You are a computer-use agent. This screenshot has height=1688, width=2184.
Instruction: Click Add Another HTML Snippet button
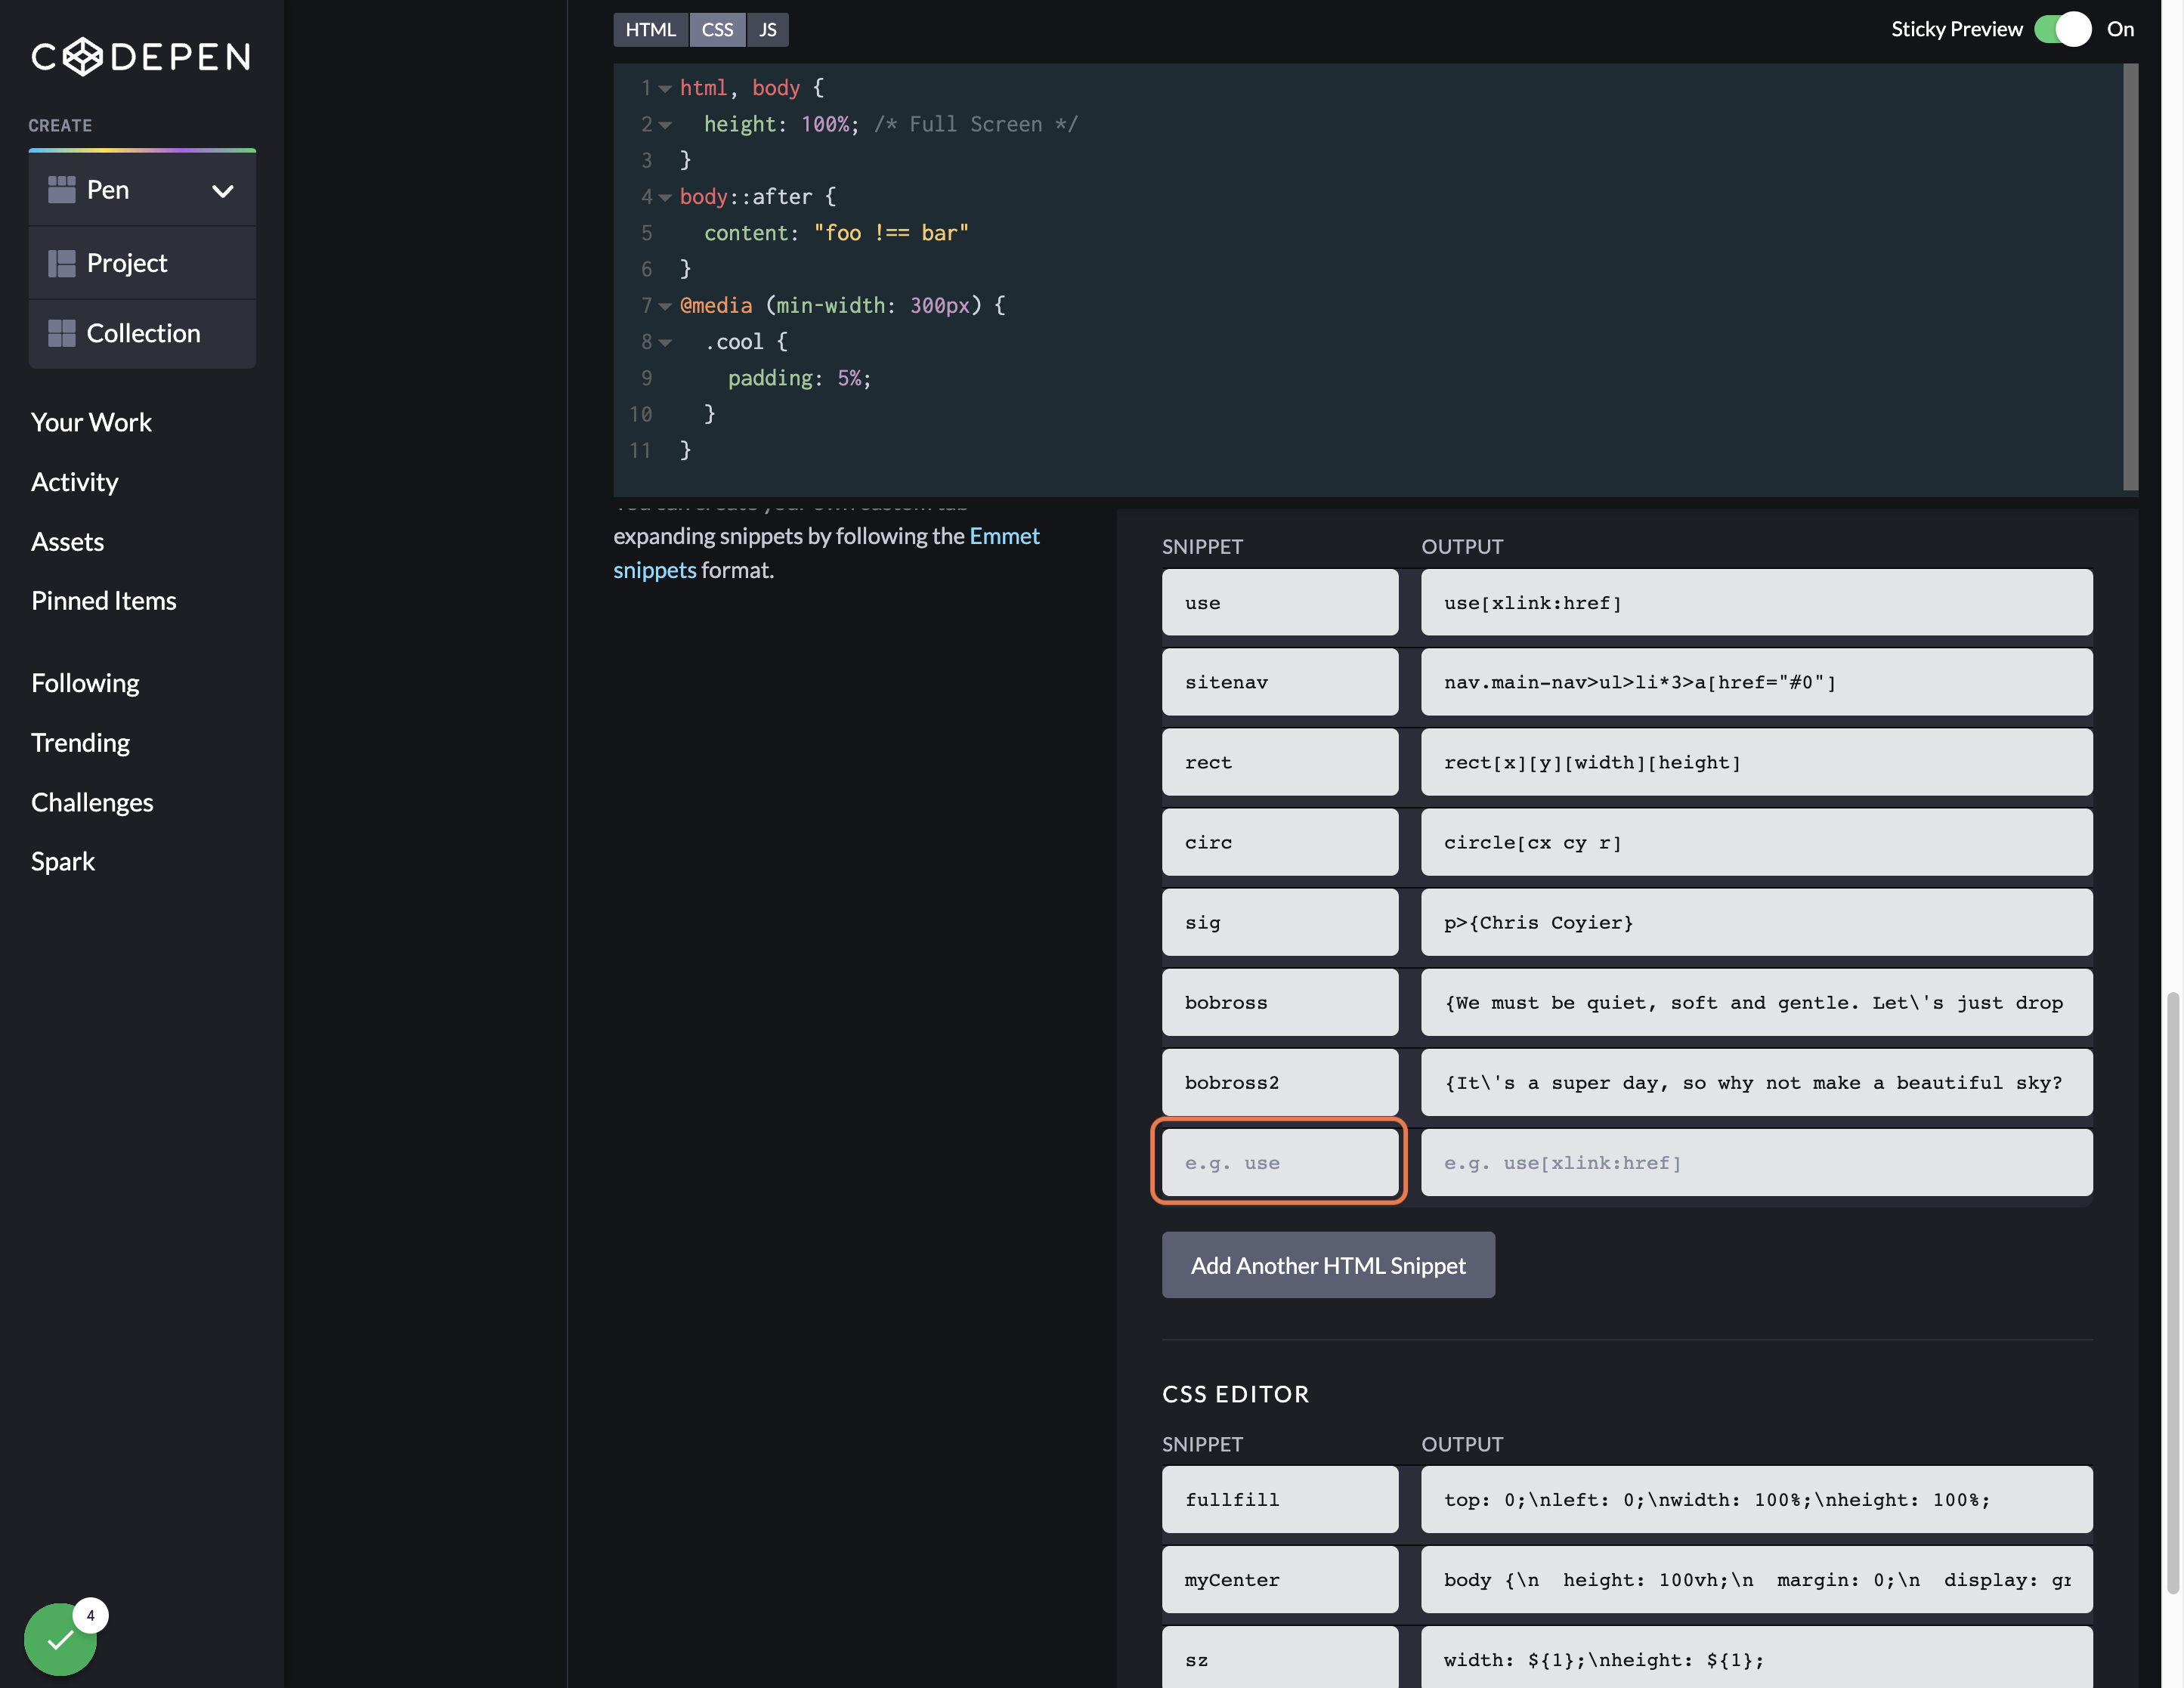point(1328,1265)
